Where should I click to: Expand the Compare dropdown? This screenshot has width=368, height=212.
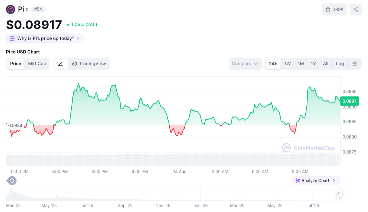245,64
